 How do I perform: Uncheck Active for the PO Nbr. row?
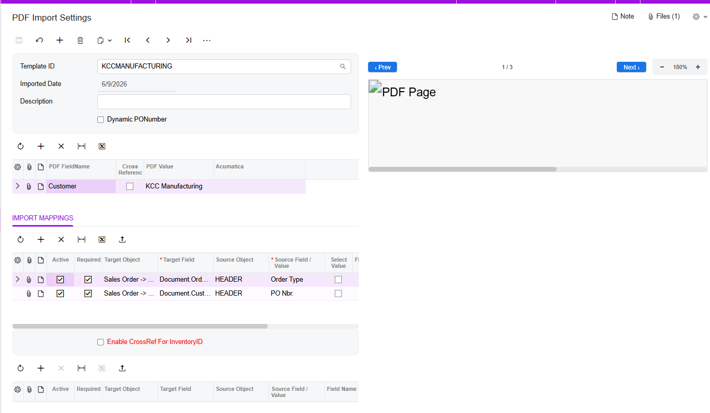point(60,294)
